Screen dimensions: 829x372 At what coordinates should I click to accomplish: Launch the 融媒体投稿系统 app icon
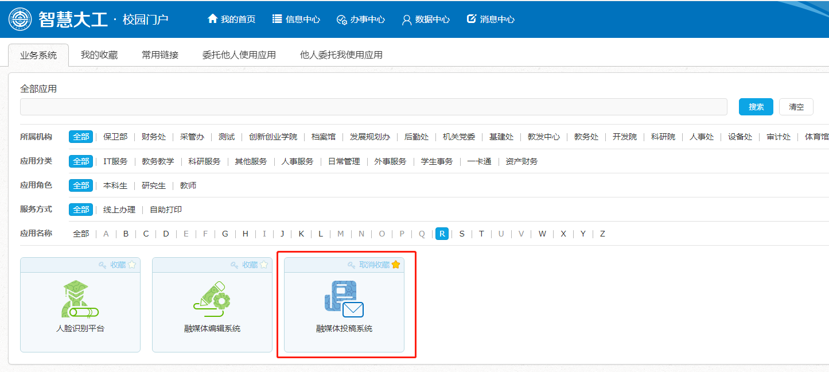click(x=344, y=299)
